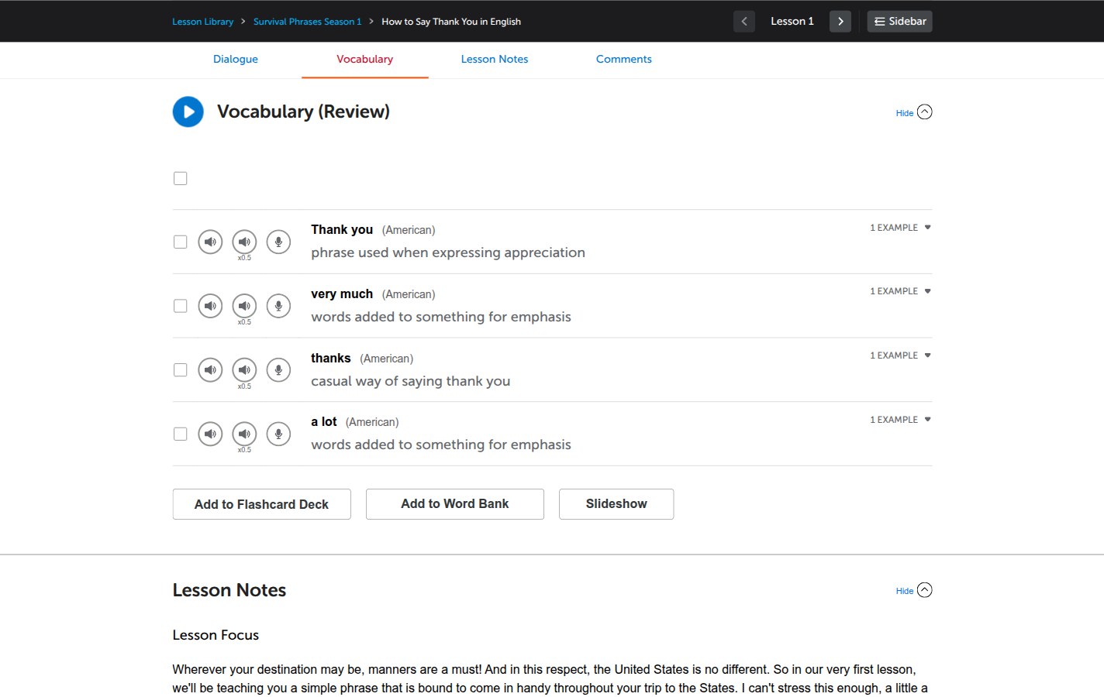This screenshot has width=1104, height=697.
Task: Expand the example for "thanks"
Action: coord(900,355)
